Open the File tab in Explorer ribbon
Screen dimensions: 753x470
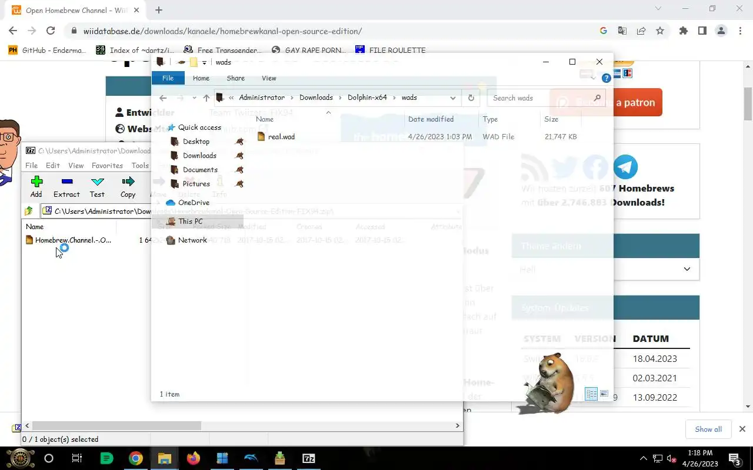[x=168, y=78]
